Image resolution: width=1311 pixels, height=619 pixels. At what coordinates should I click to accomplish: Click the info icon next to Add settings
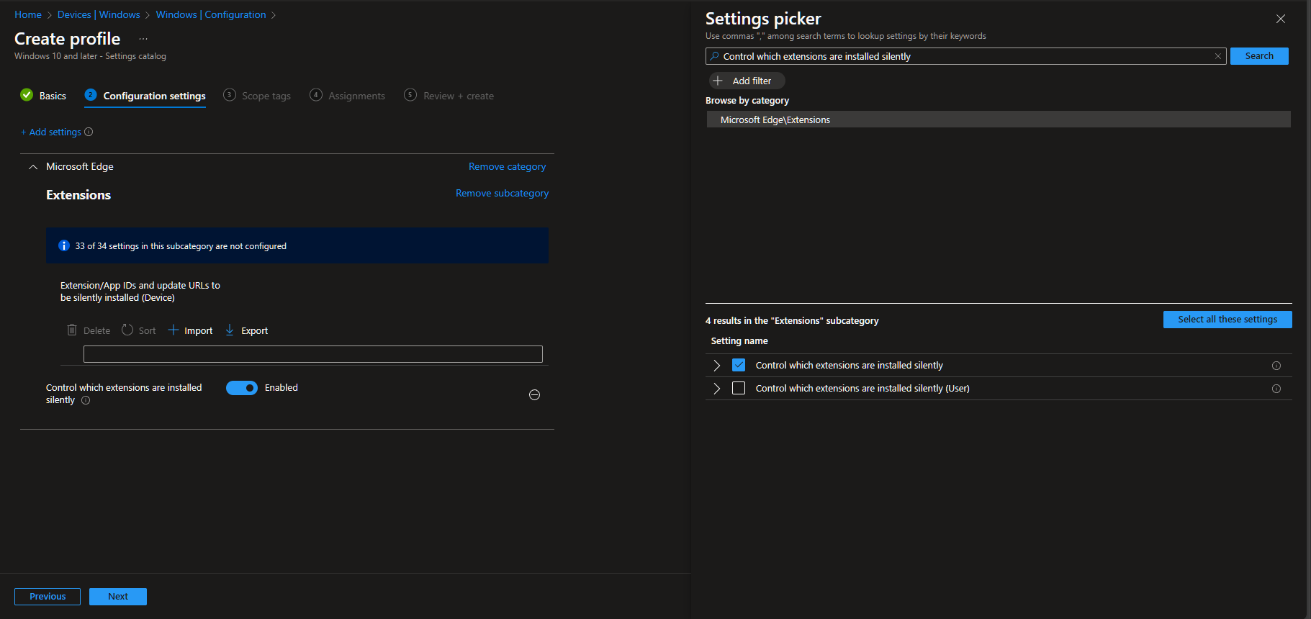point(89,132)
